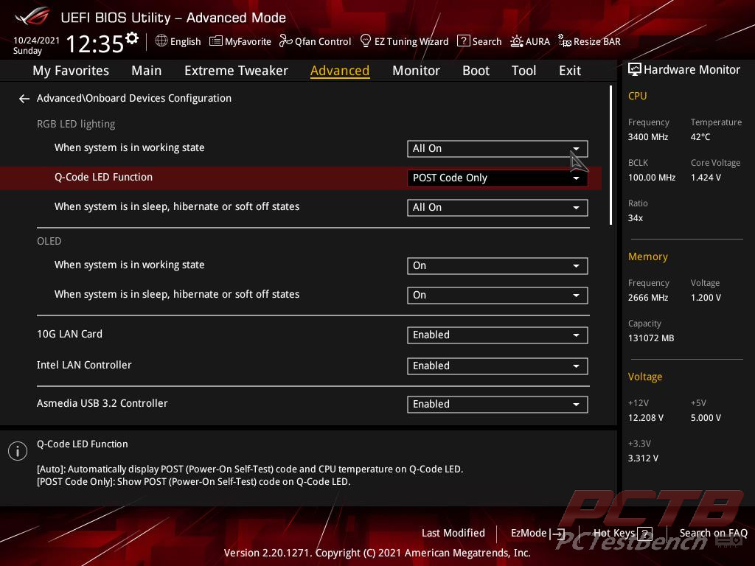Click the EzMode exit arrow icon
The image size is (755, 566).
[x=557, y=534]
